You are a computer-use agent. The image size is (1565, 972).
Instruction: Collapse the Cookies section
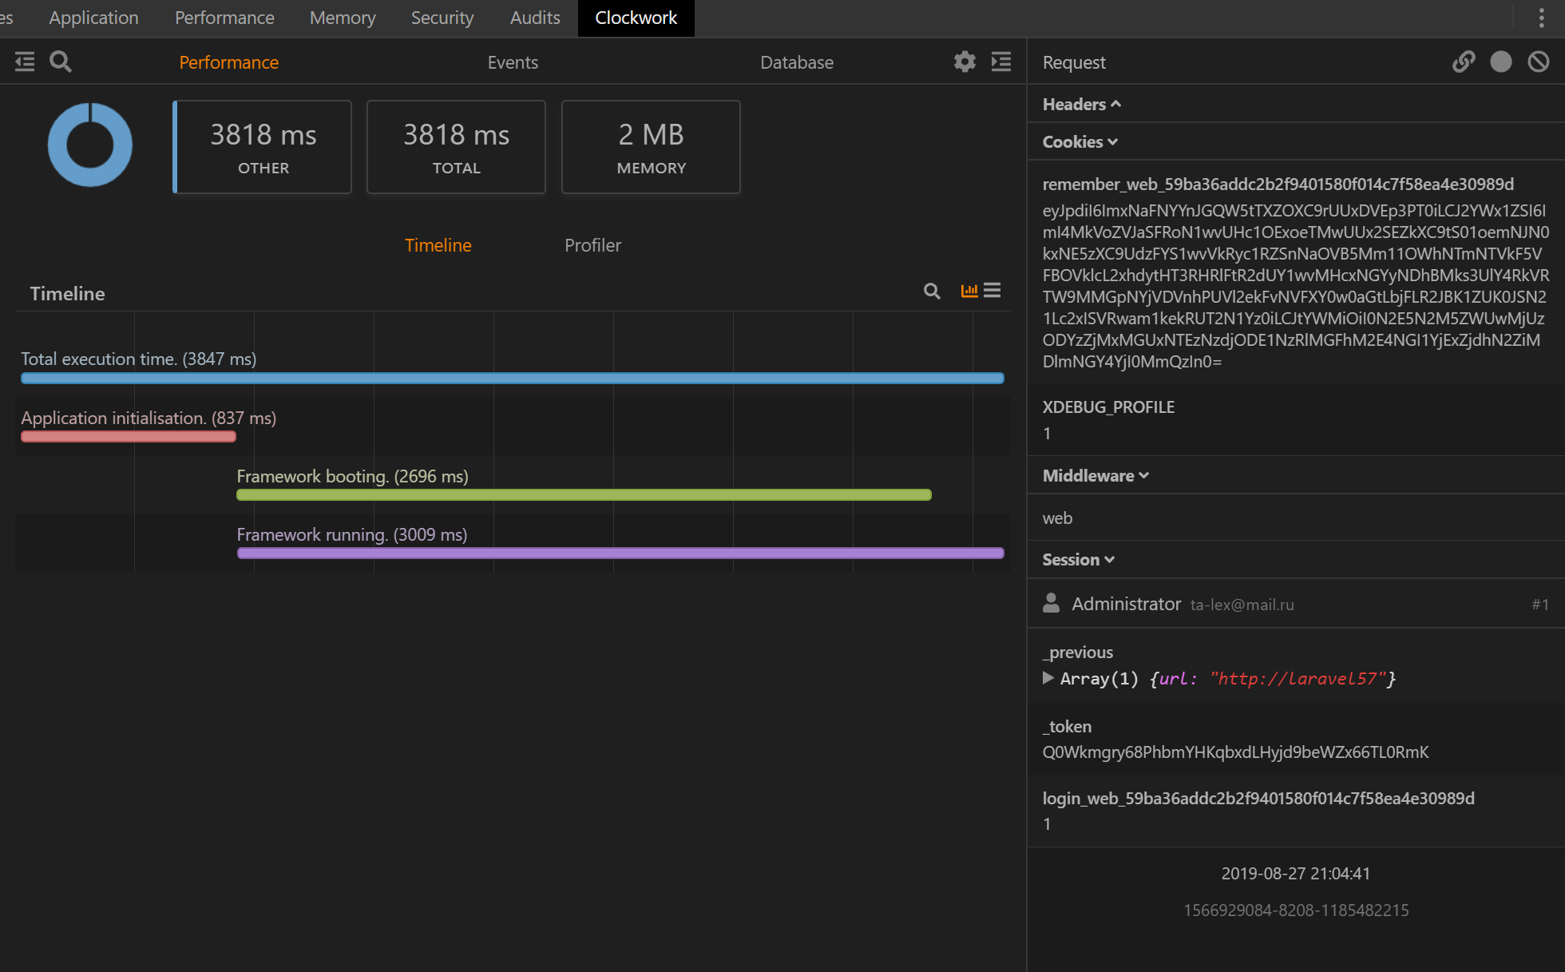pos(1080,141)
